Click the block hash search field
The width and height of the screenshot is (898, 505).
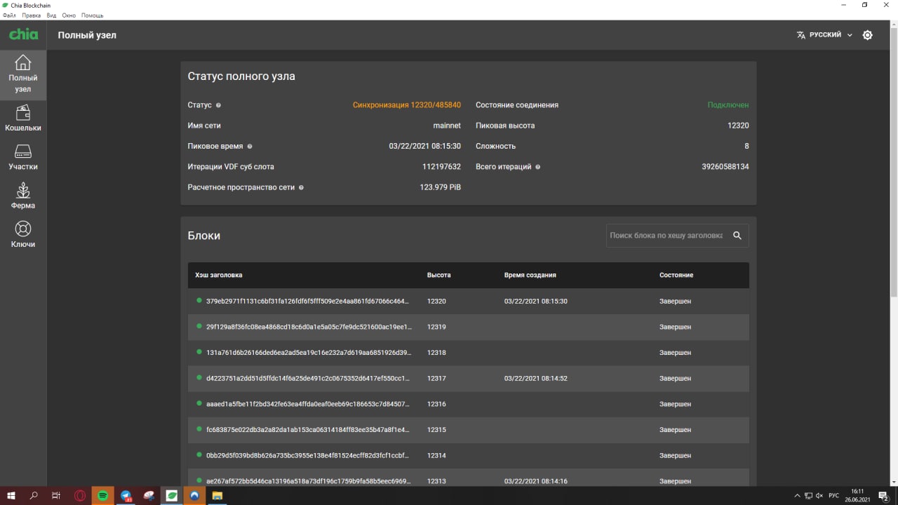[666, 236]
